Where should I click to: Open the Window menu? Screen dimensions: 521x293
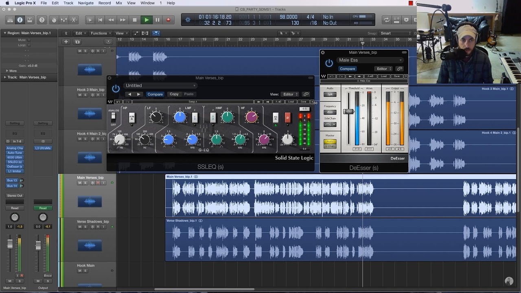(147, 3)
